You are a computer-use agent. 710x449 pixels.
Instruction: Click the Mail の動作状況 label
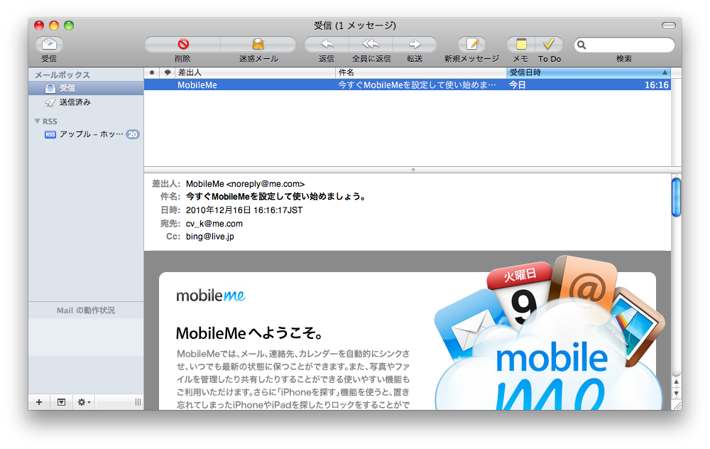(x=86, y=310)
